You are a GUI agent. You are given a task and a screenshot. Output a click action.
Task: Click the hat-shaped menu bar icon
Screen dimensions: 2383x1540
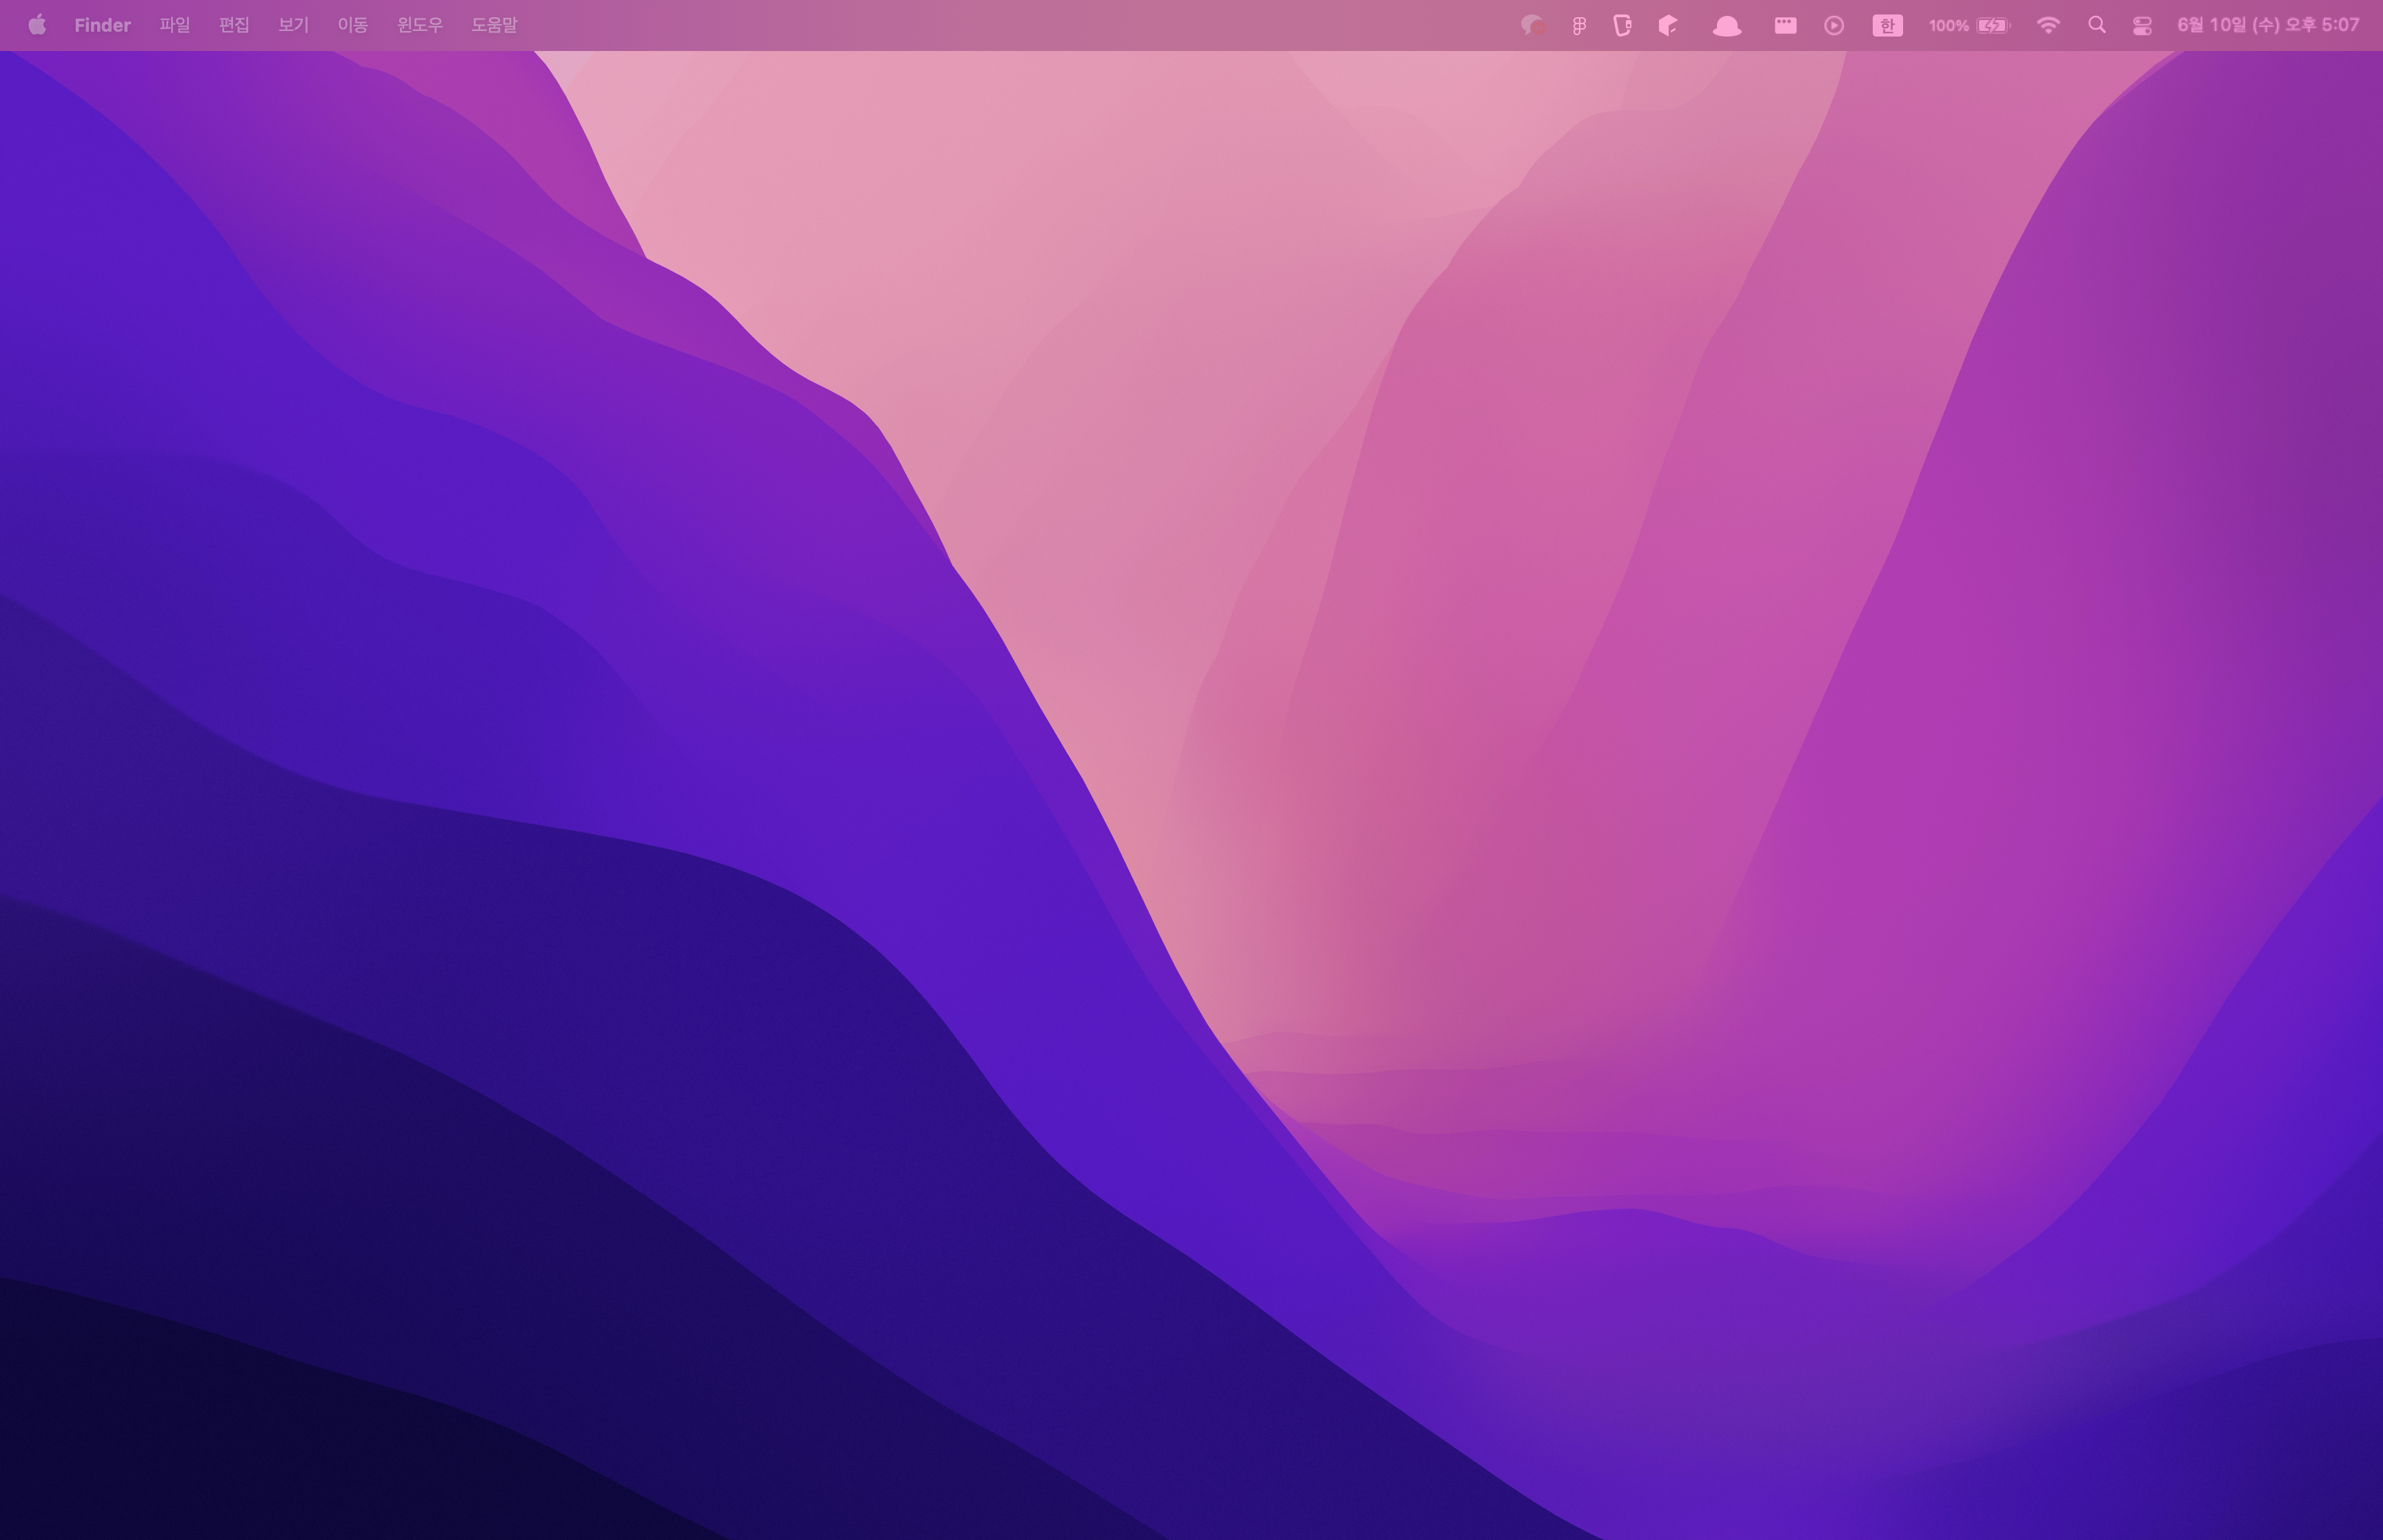(x=1727, y=26)
